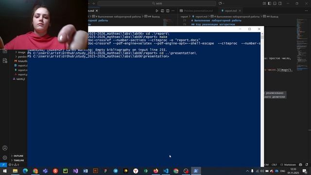Click '## Вывод' breadcrumb in left editor
Image resolution: width=311 pixels, height=175 pixels.
point(152,17)
